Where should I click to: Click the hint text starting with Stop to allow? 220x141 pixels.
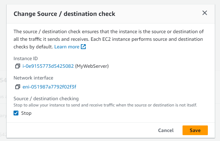[104, 104]
